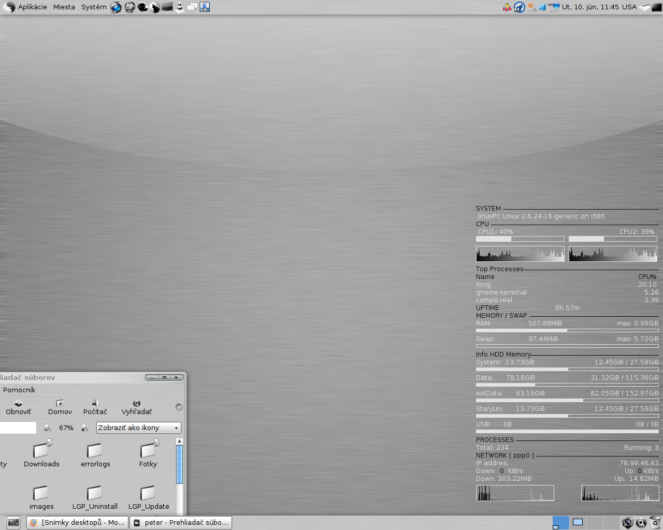Open Počítač in file browser toolbar
Viewport: 663px width, 530px height.
95,407
